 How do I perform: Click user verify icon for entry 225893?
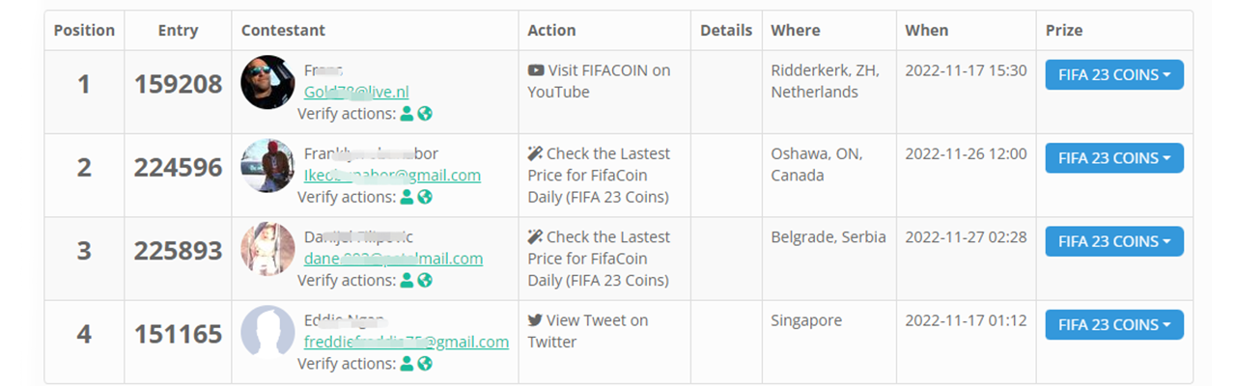click(407, 280)
